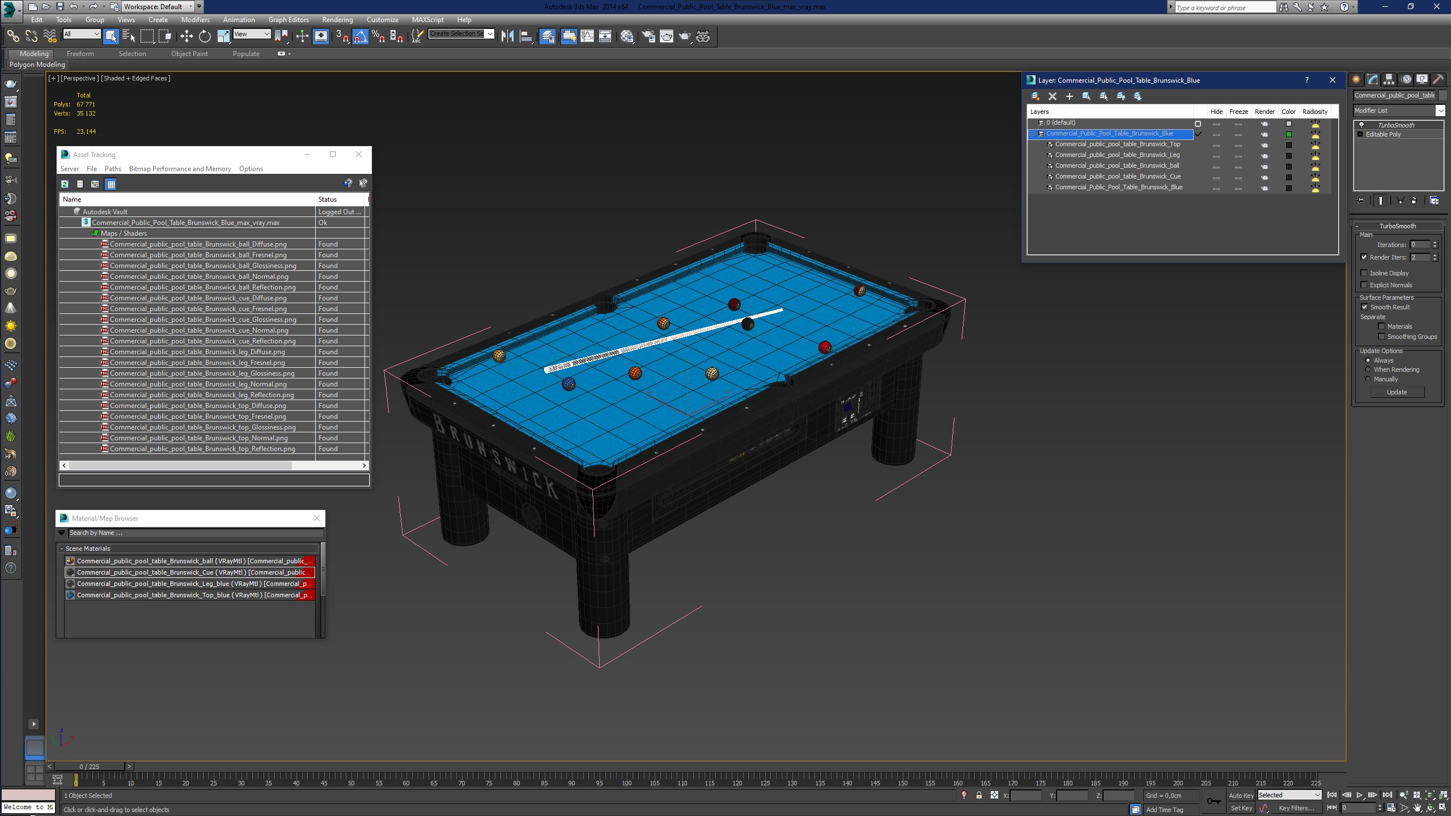1451x816 pixels.
Task: Choose the Select and Move tool
Action: coord(186,36)
